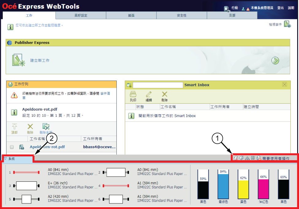Open the 紙張 tab
The image size is (299, 209).
coord(131,15)
